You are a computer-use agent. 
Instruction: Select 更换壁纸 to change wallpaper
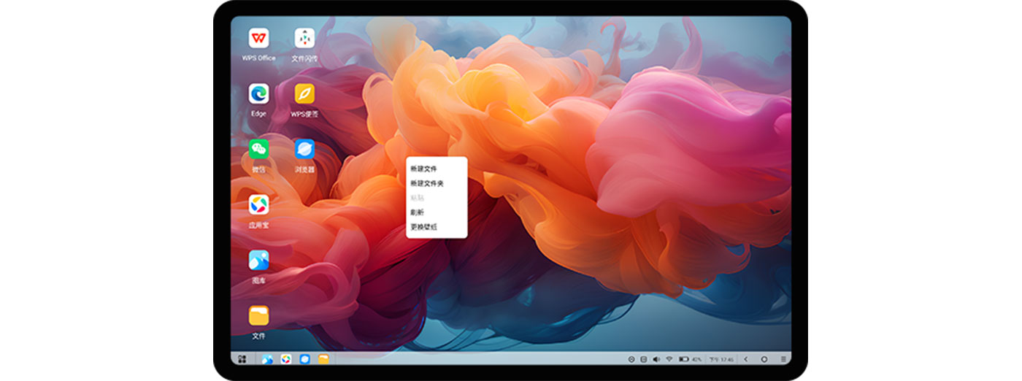423,227
